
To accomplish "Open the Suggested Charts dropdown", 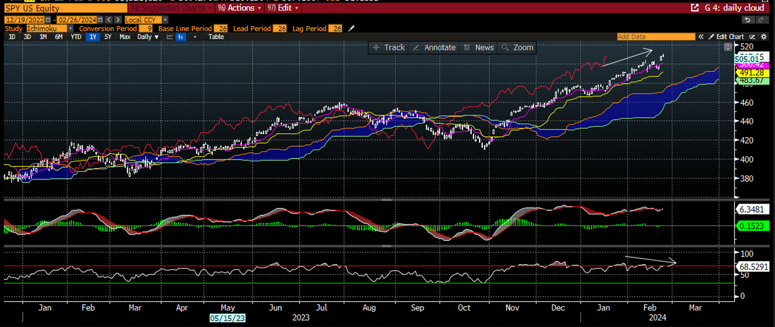I will [x=172, y=8].
